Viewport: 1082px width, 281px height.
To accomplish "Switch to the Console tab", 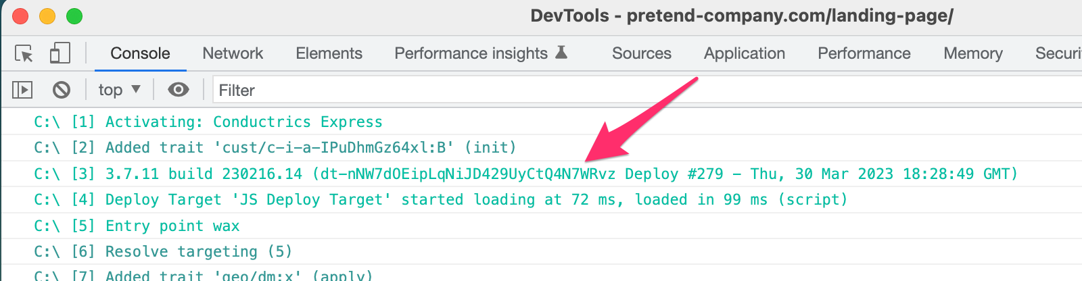I will pos(140,53).
